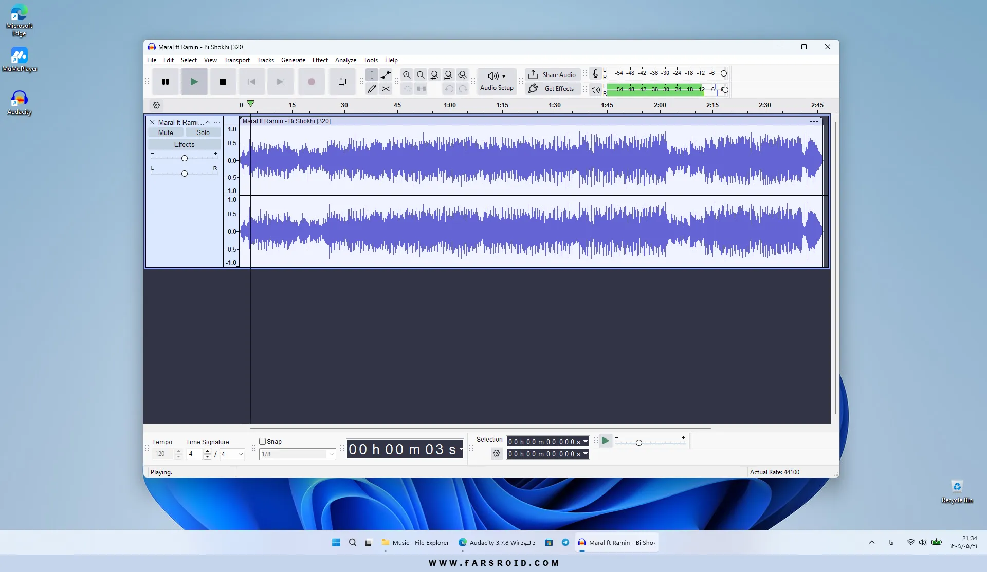The width and height of the screenshot is (987, 572).
Task: Click Trim audio outside selection icon
Action: (407, 89)
